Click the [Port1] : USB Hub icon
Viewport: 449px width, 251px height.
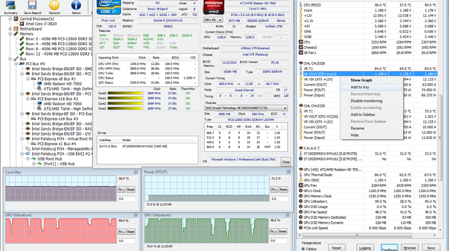pyautogui.click(x=40, y=164)
